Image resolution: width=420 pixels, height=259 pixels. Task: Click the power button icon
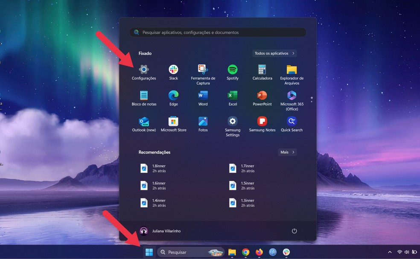pyautogui.click(x=294, y=231)
